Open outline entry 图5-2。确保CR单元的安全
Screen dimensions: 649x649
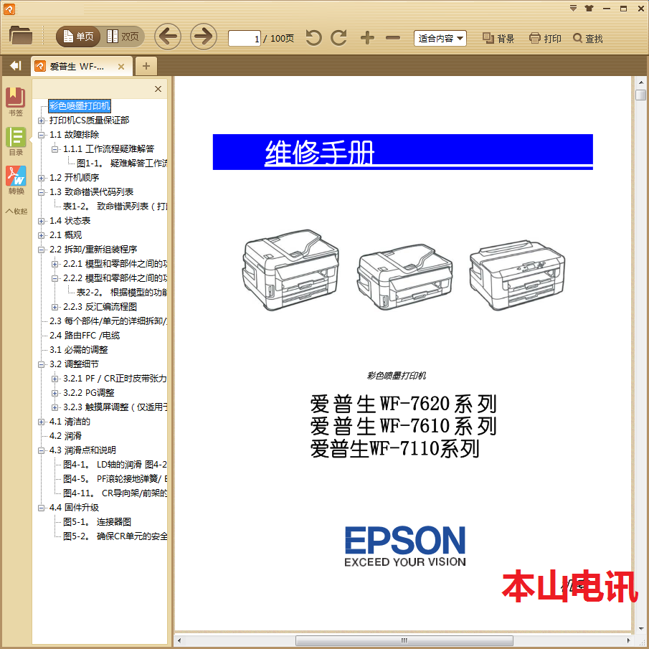point(115,536)
